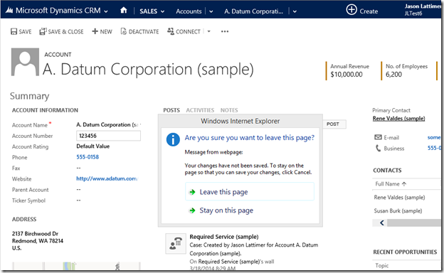Click the Default Value account rating
The height and width of the screenshot is (273, 444).
tap(93, 146)
